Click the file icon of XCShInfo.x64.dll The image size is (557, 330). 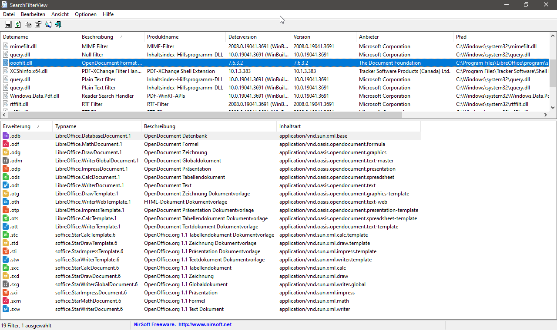pyautogui.click(x=6, y=71)
